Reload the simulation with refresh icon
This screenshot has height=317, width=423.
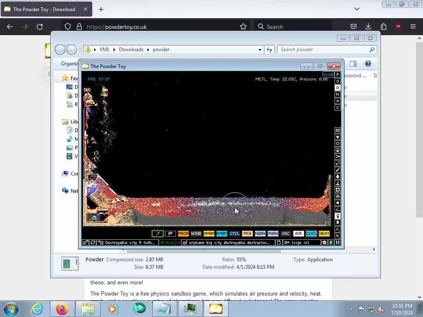(93, 243)
